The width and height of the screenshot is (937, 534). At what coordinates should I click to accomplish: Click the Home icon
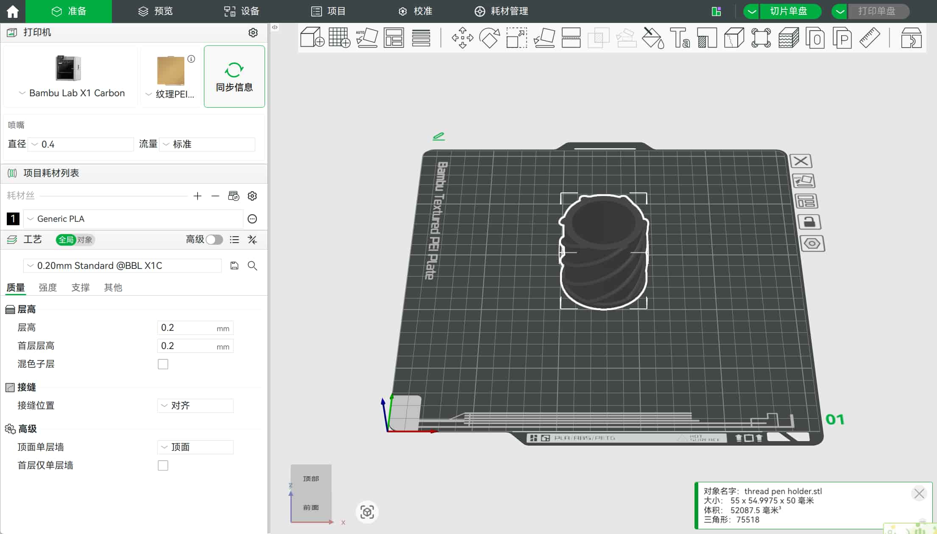click(13, 11)
